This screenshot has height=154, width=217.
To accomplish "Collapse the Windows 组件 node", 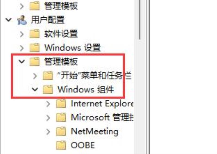I will coord(35,89).
